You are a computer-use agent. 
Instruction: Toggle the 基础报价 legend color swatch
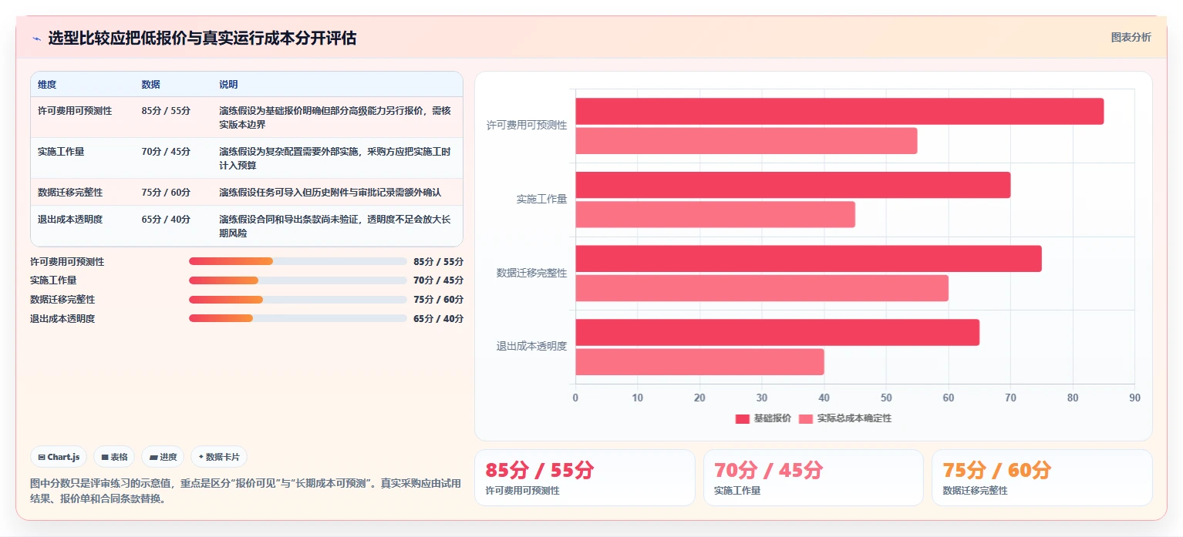pos(742,418)
